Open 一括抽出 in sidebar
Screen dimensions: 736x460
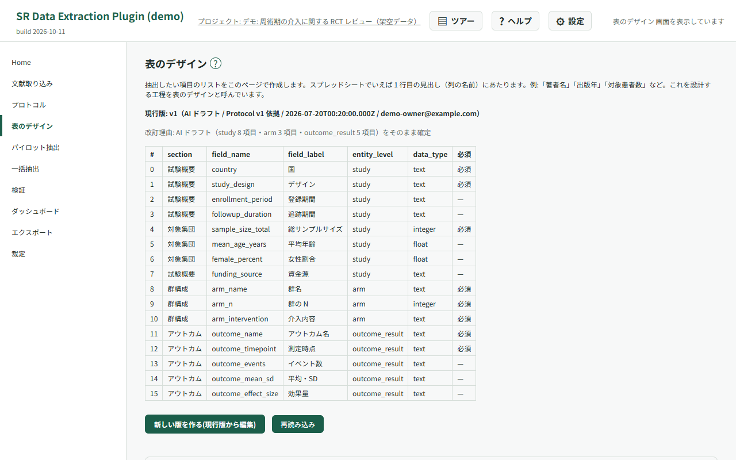[63, 168]
